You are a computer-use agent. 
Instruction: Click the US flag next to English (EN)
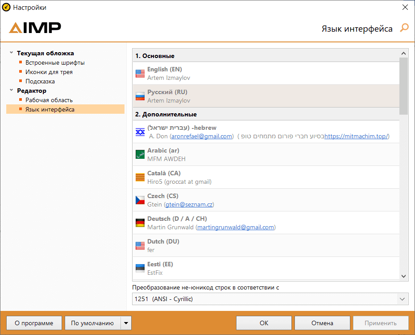pos(140,73)
